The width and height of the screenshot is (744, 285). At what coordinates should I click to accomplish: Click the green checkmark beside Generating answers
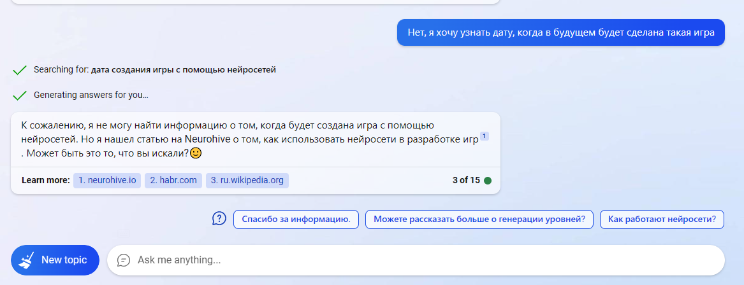point(20,95)
